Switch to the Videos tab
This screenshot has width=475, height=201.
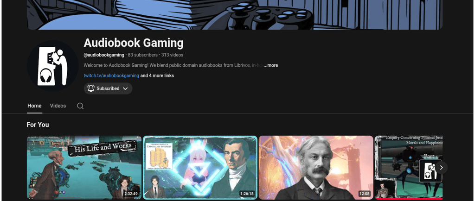(58, 106)
